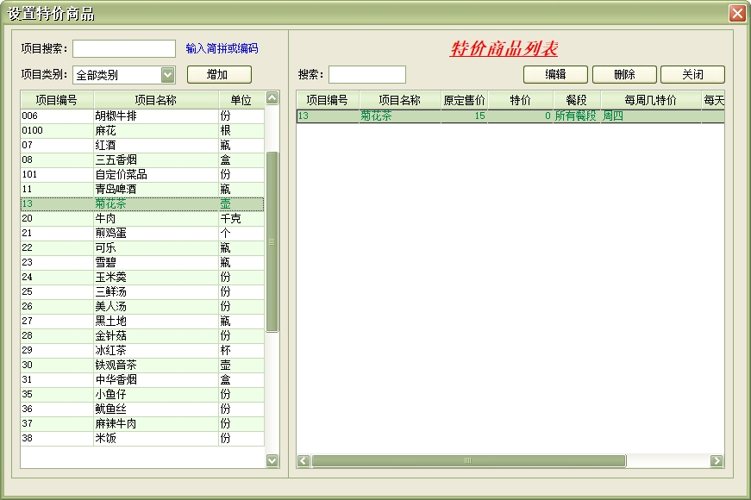Close the 设置特价商品 window
This screenshot has height=500, width=751.
coord(737,14)
